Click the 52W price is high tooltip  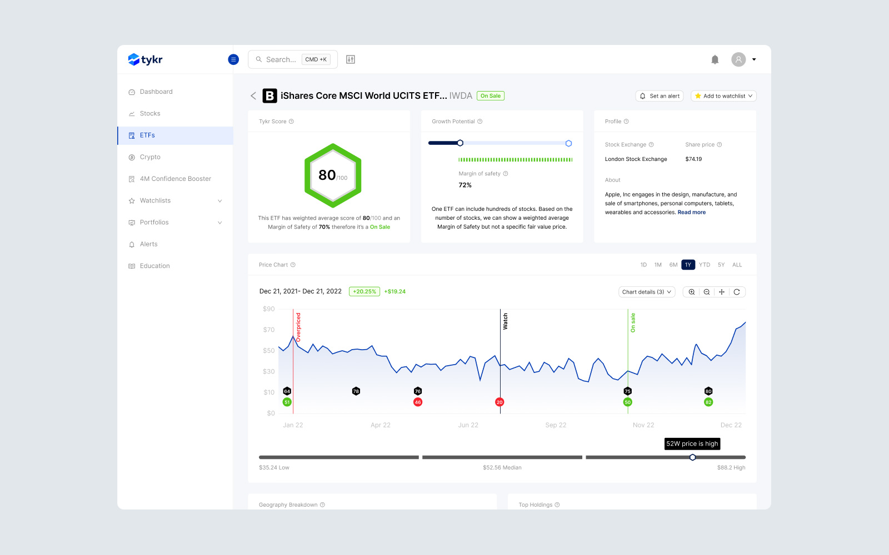[692, 443]
